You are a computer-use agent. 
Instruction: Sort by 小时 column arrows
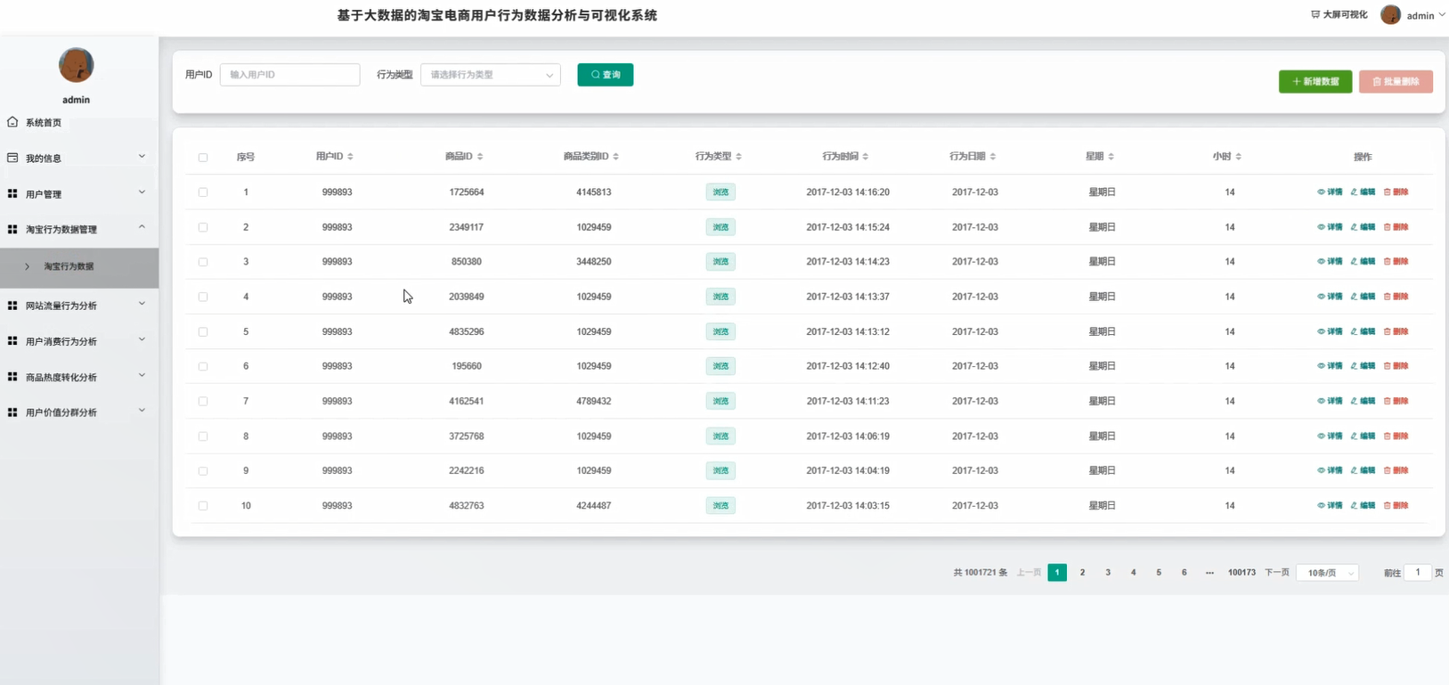tap(1238, 157)
